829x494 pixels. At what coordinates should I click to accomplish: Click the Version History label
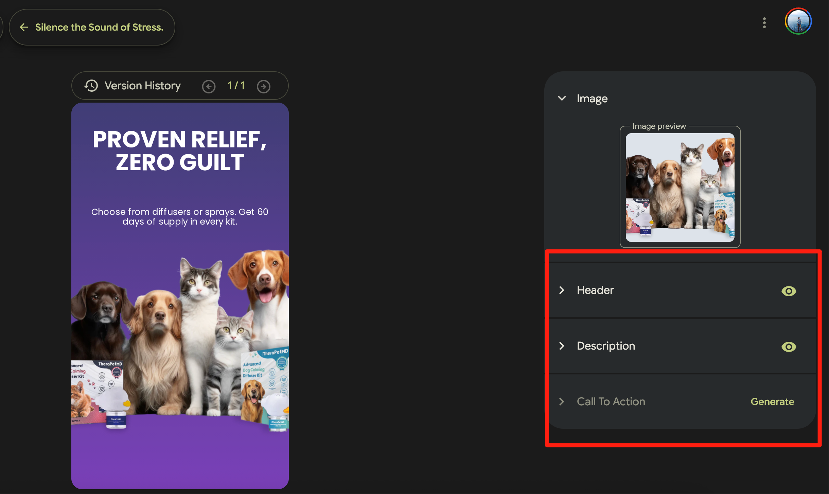[x=142, y=86]
